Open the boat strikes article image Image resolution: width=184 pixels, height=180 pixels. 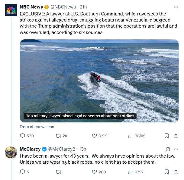[x=99, y=81]
